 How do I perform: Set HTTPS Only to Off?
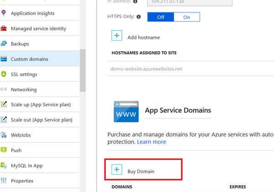click(x=161, y=17)
